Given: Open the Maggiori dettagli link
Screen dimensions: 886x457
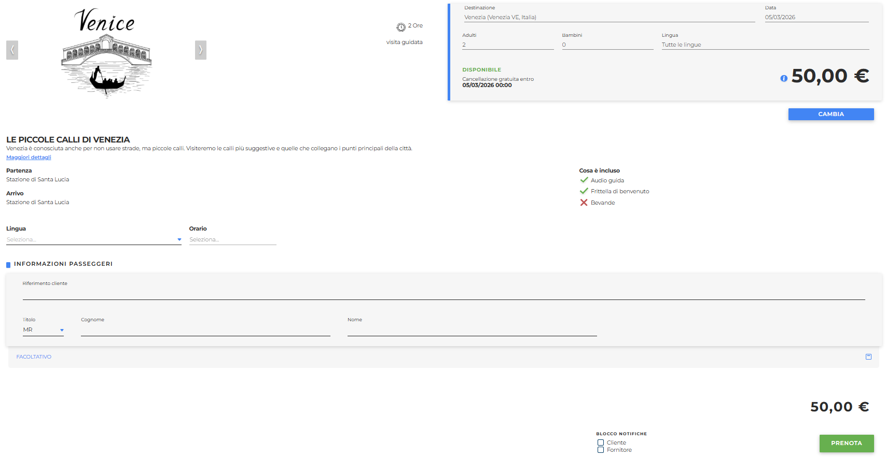Looking at the screenshot, I should click(x=29, y=158).
